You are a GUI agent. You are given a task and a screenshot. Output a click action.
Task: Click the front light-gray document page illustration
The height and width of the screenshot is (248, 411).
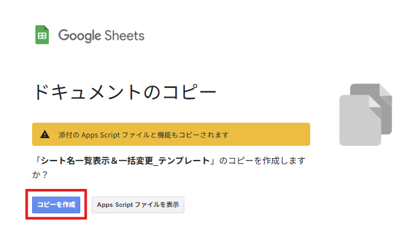(x=360, y=120)
